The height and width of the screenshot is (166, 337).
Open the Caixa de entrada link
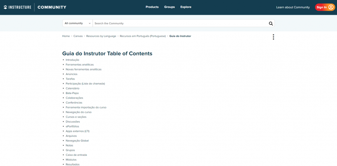point(76,155)
